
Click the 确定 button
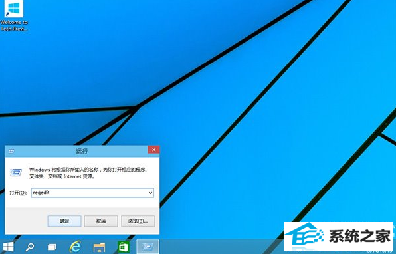[64, 221]
